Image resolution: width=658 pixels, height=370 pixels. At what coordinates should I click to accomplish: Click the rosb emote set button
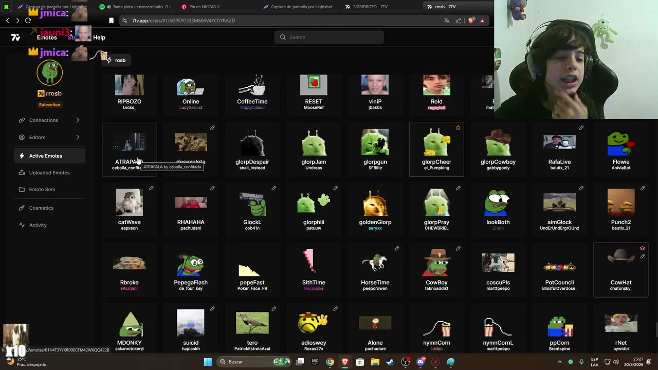116,60
